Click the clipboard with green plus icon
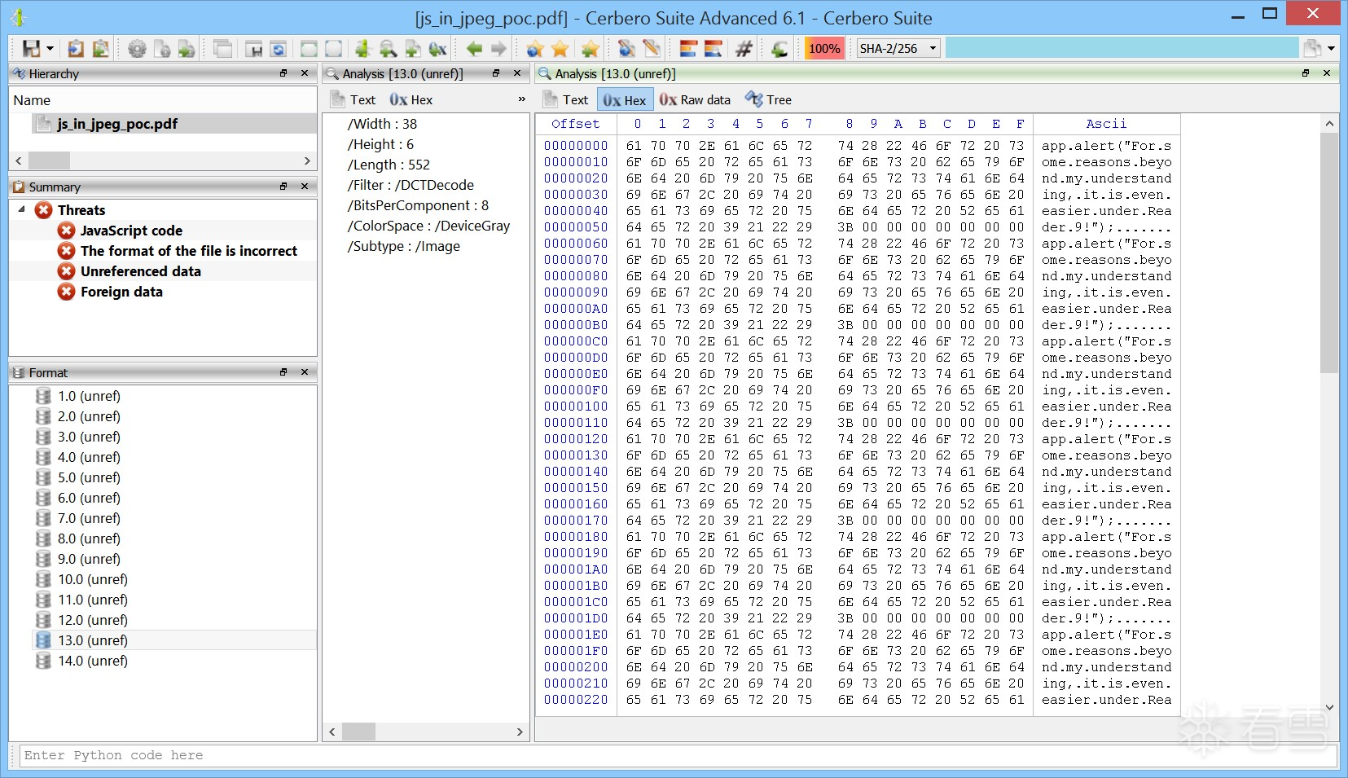Screen dimensions: 1348x778 coord(101,49)
